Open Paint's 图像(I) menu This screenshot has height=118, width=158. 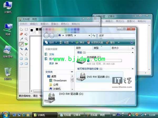55,24
